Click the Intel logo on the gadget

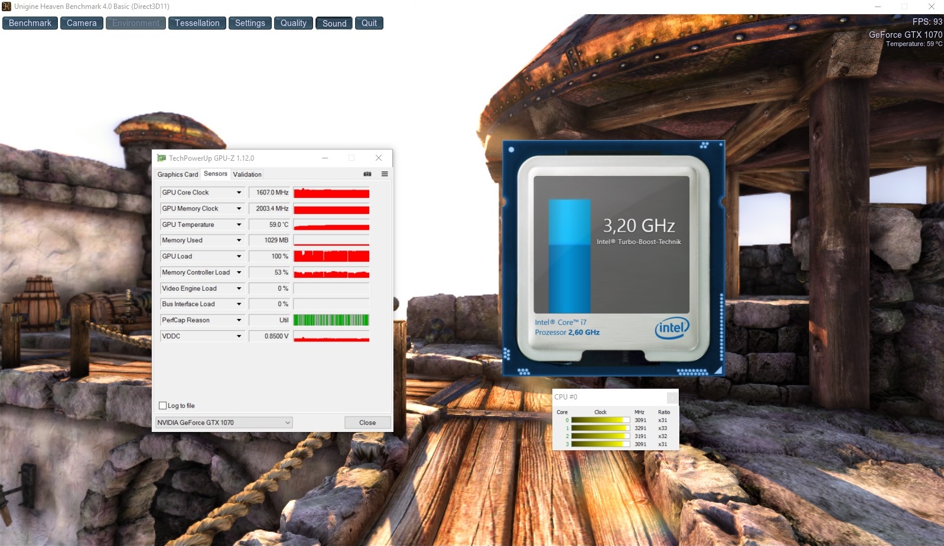[x=672, y=328]
